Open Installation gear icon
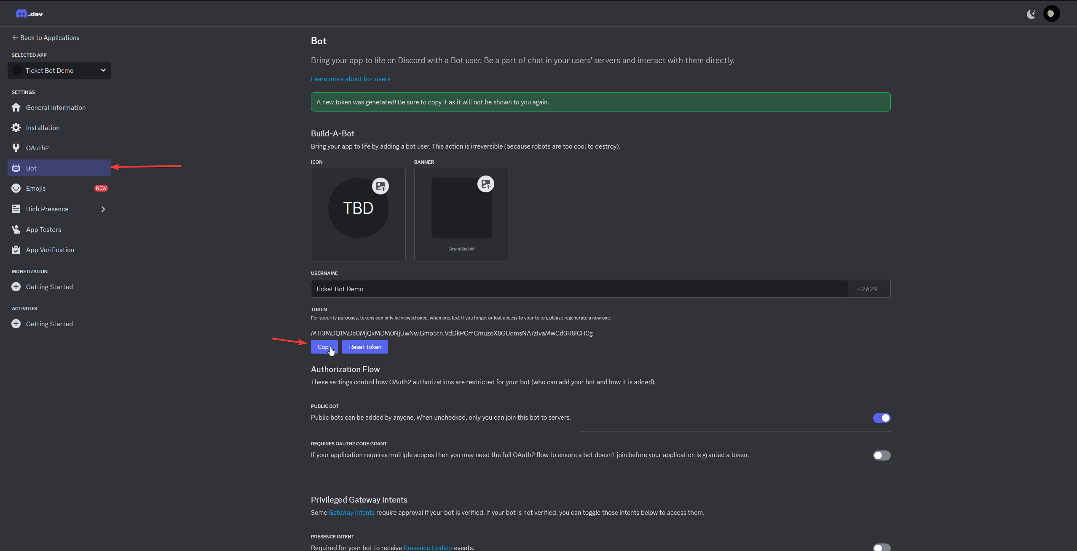This screenshot has height=551, width=1077. [x=16, y=128]
